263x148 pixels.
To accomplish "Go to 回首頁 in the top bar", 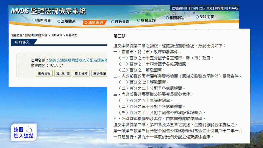I will point(194,8).
